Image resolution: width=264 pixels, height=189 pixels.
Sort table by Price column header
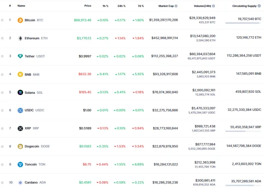coord(88,6)
